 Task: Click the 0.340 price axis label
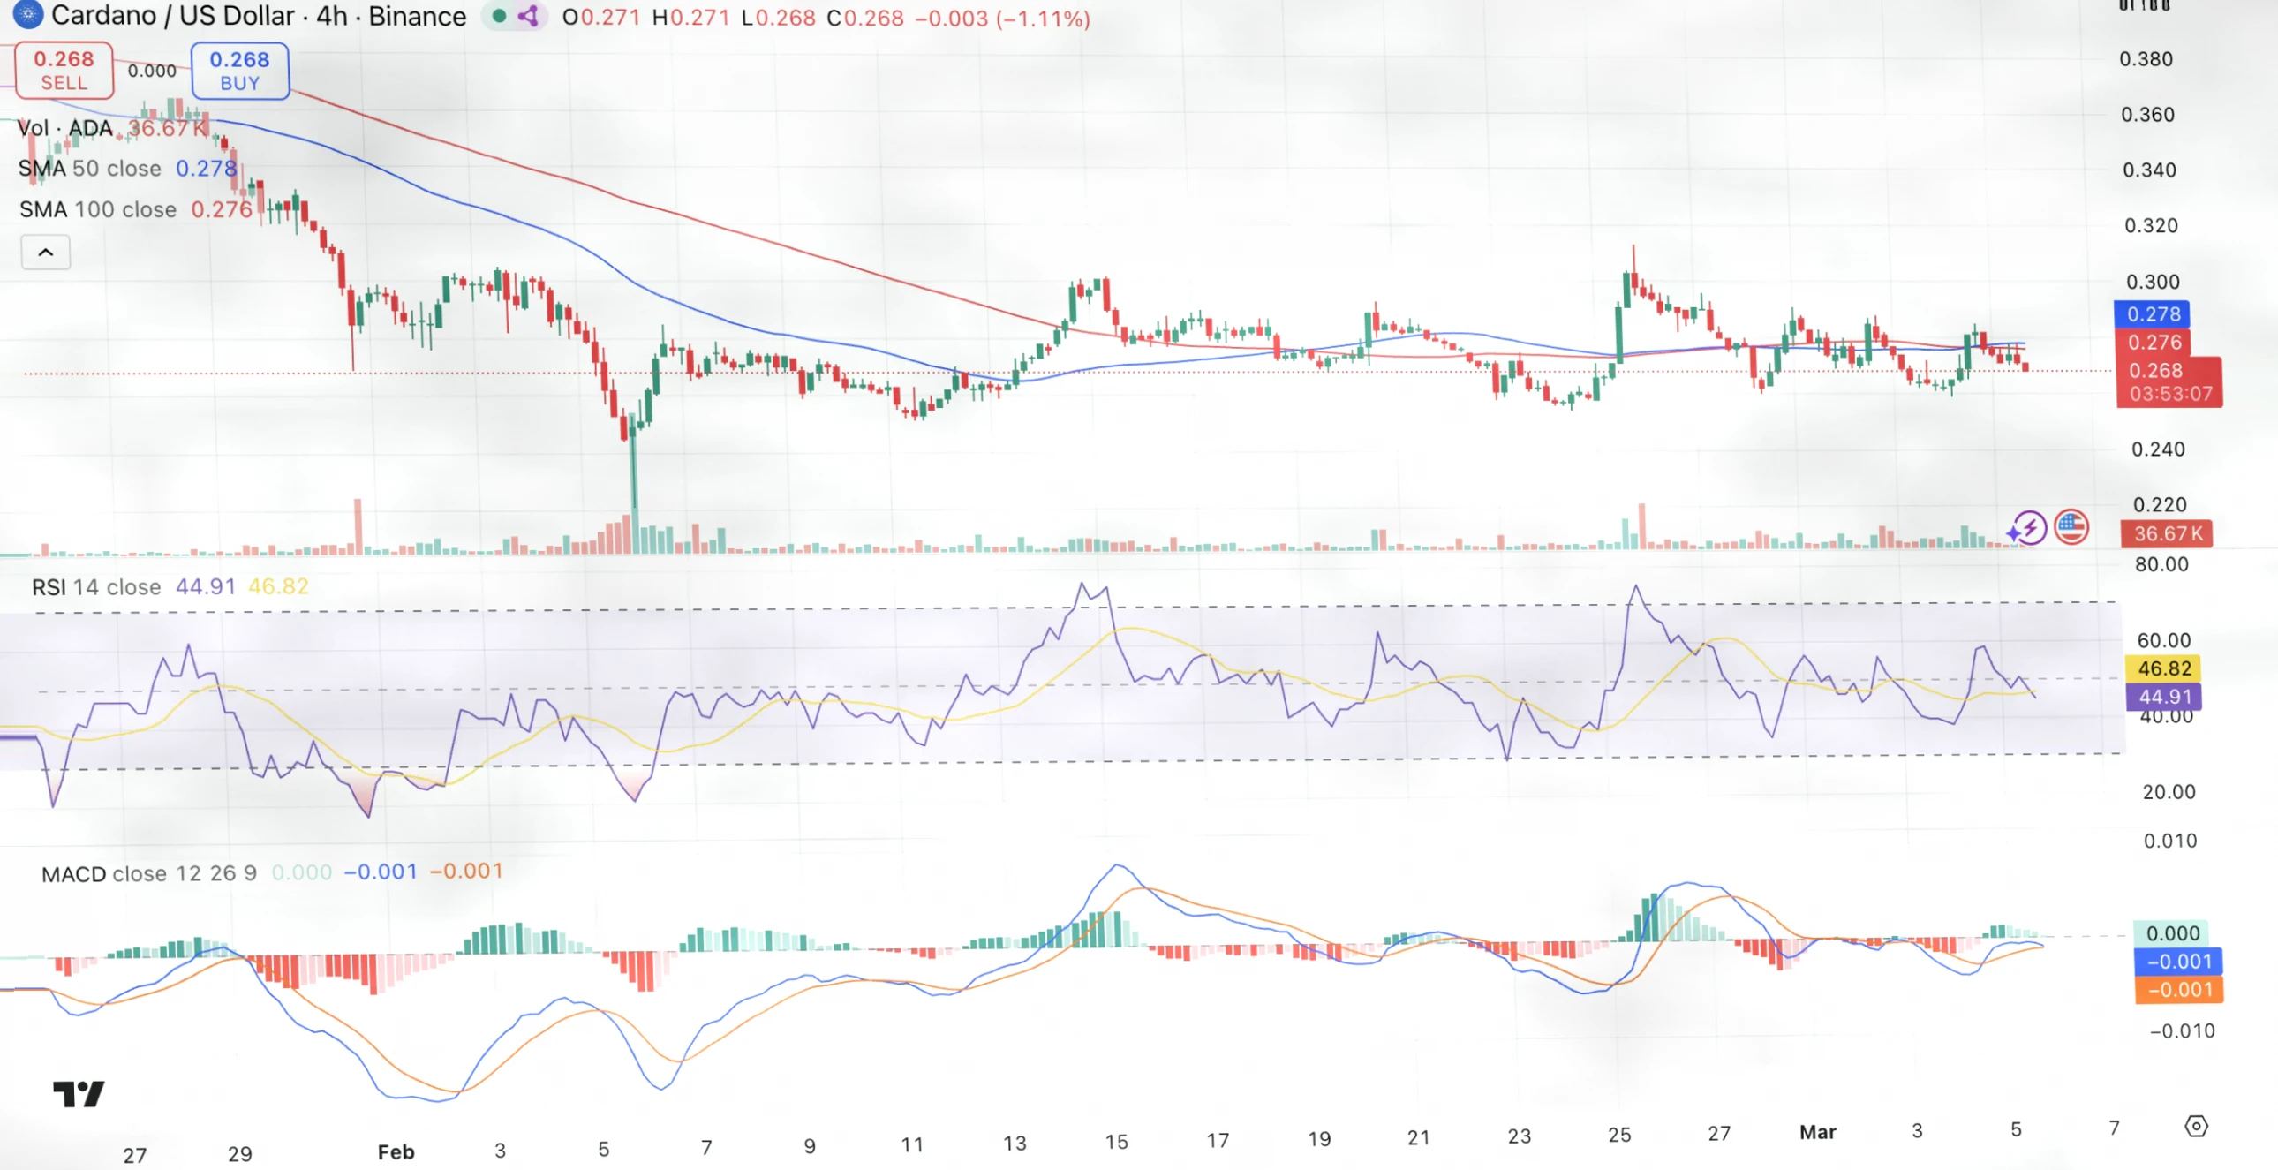[x=2150, y=170]
